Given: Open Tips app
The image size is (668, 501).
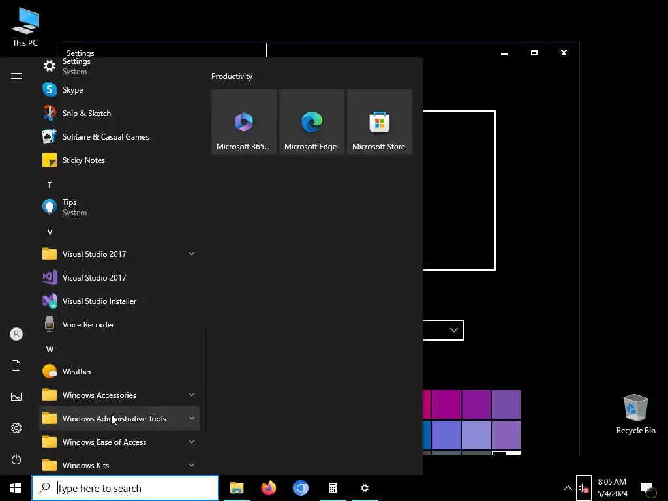Looking at the screenshot, I should (119, 207).
